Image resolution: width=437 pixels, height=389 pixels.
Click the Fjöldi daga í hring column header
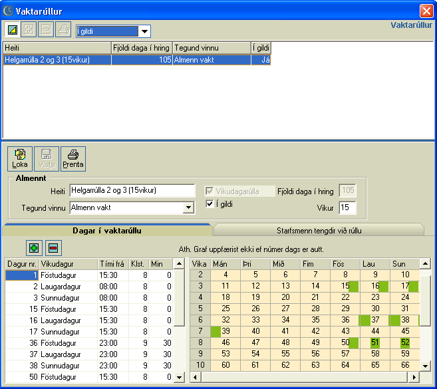click(x=141, y=48)
